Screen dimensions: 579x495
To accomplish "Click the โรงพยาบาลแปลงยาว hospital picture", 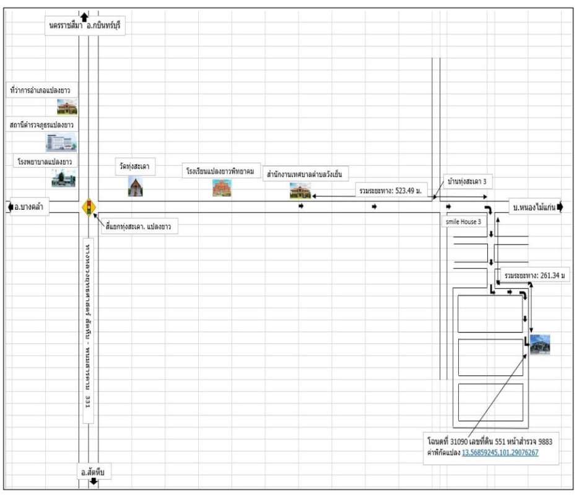I will click(63, 178).
